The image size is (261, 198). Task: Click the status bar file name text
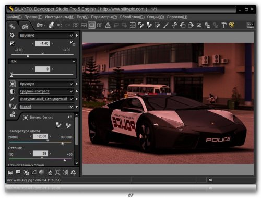[34, 180]
